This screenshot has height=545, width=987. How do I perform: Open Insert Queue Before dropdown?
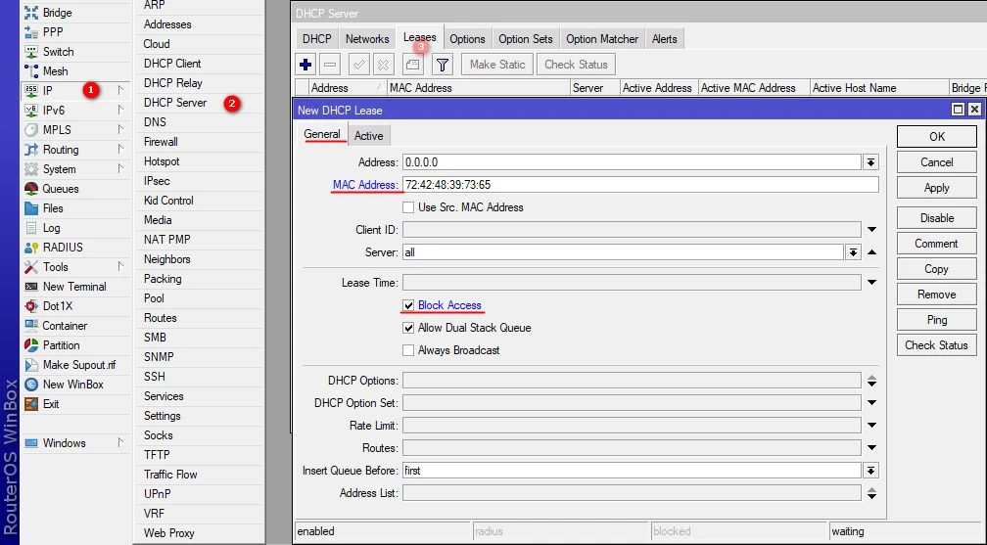pyautogui.click(x=870, y=471)
